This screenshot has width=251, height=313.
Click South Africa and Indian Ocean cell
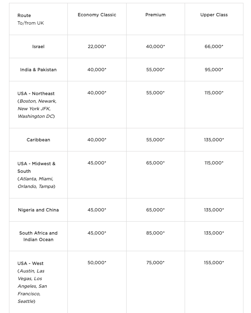38,236
